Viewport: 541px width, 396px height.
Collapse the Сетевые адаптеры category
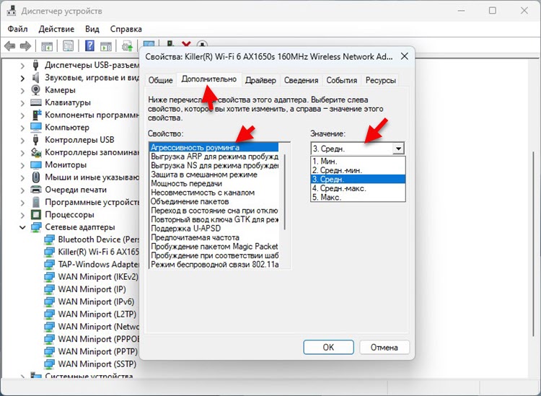[22, 226]
